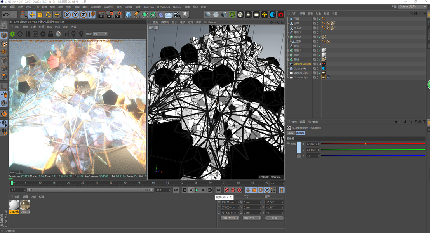This screenshot has width=430, height=233.
Task: Toggle 随机.1 effector enable checkmark
Action: 320,32
